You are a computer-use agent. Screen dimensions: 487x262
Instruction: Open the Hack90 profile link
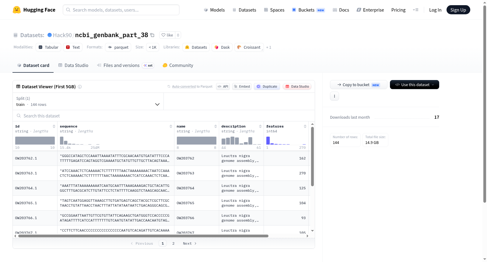point(62,35)
